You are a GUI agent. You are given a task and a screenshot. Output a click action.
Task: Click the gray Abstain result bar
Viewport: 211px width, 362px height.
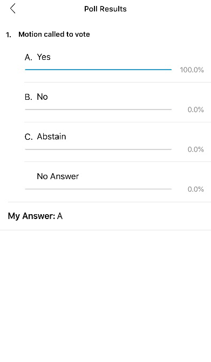(98, 149)
